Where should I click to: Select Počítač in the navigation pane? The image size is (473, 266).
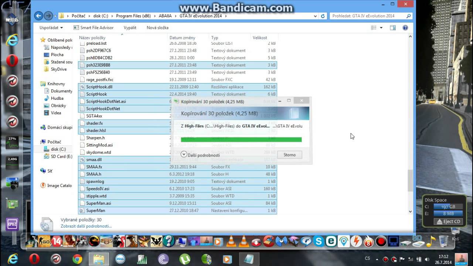[x=51, y=142]
